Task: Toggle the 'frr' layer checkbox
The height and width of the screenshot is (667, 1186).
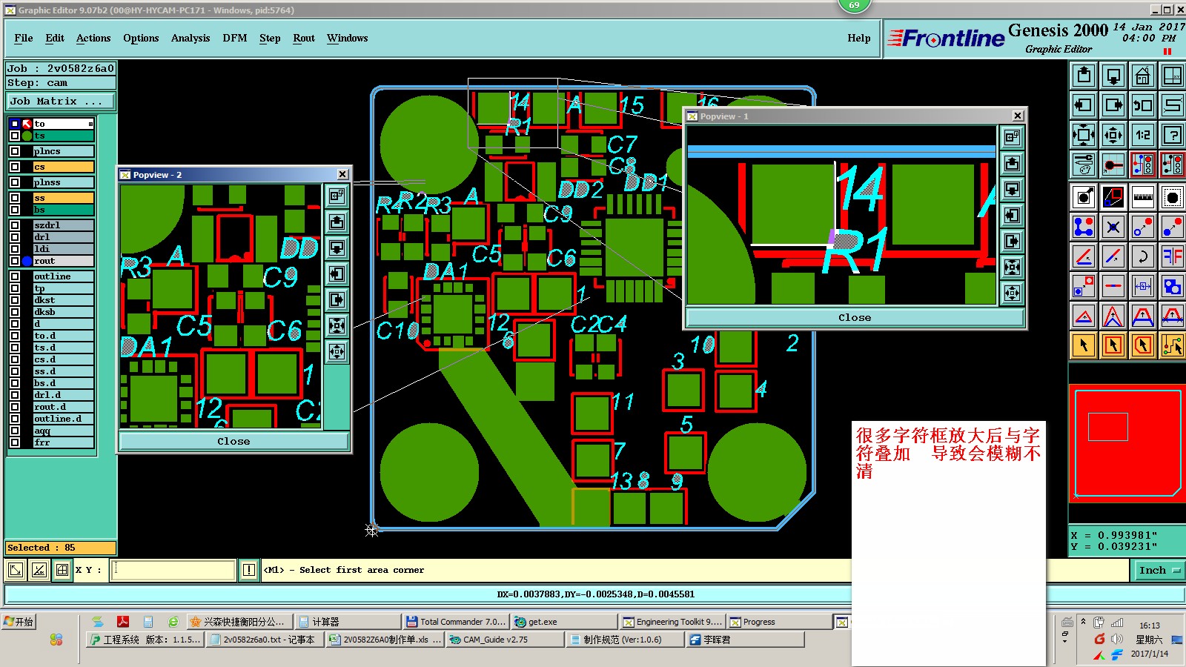Action: [x=15, y=442]
